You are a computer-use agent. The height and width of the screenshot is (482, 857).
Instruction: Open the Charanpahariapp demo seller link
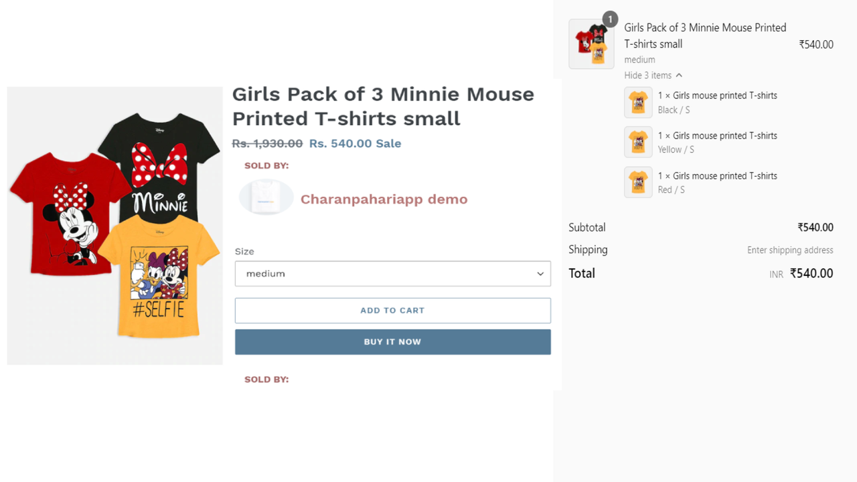(384, 199)
